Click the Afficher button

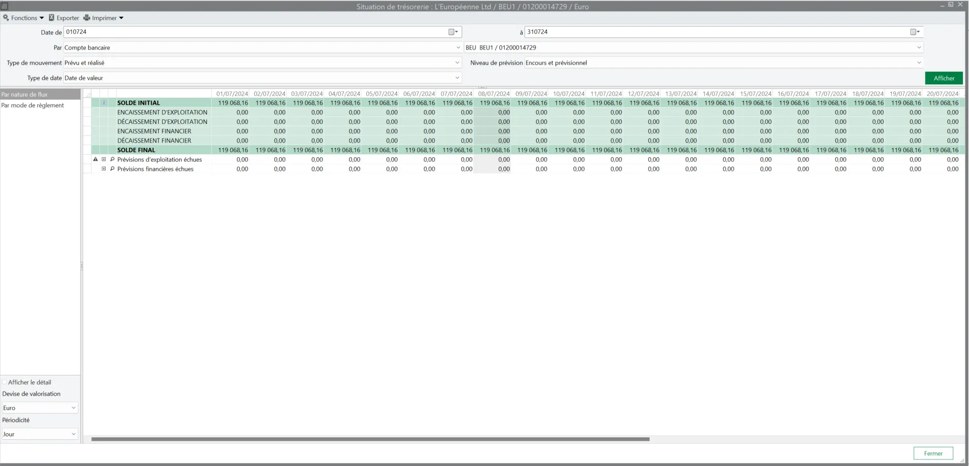(944, 78)
